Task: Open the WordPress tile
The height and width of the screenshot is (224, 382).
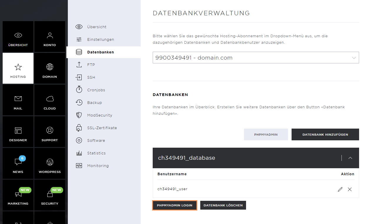Action: (50, 163)
